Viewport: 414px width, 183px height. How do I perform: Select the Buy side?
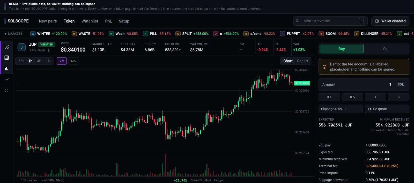(x=342, y=49)
